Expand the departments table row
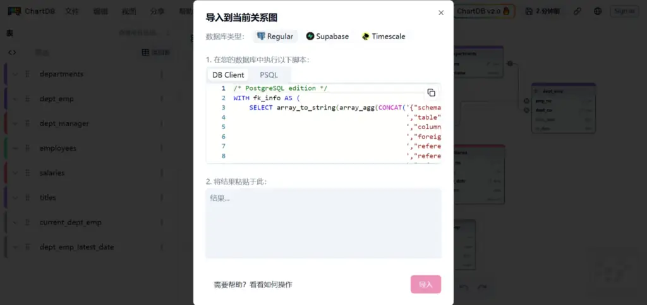This screenshot has width=647, height=305. coord(15,74)
